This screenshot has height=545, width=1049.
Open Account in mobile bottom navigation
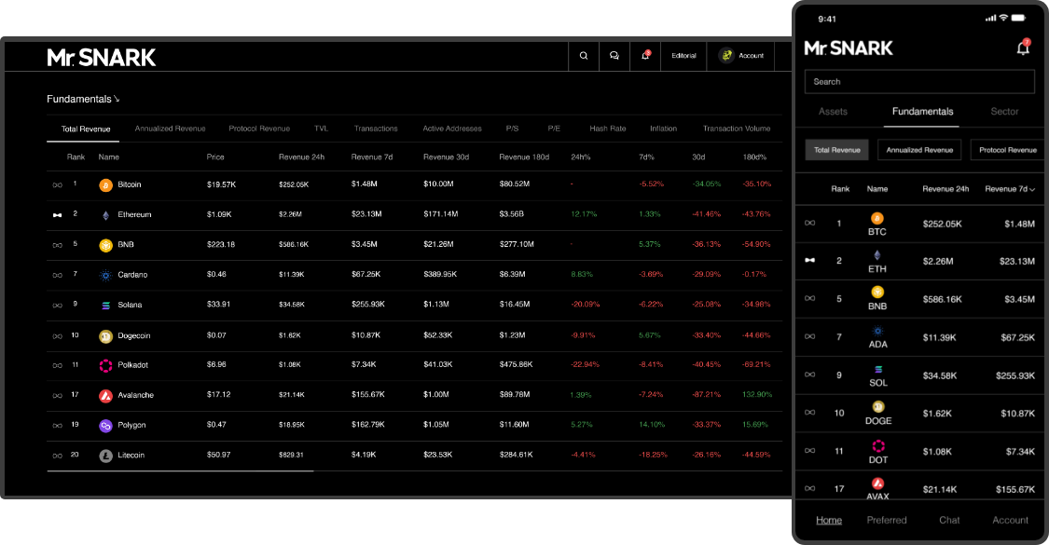coord(1010,520)
